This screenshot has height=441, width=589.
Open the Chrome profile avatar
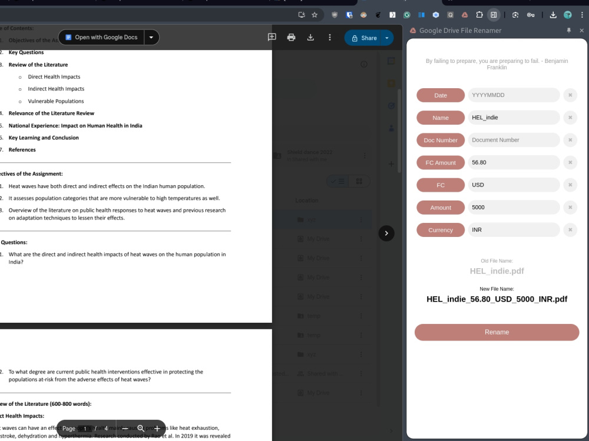point(568,15)
